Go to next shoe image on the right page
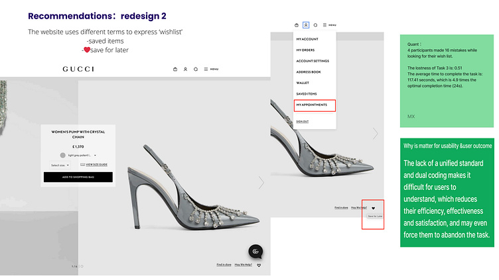499x280 pixels. [x=376, y=134]
